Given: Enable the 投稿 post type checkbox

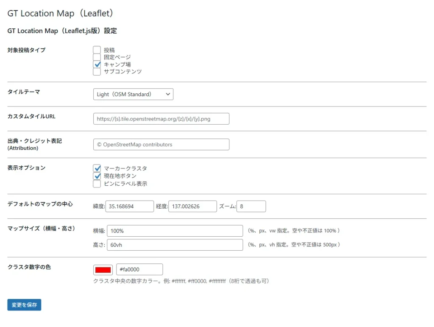Looking at the screenshot, I should coord(97,50).
